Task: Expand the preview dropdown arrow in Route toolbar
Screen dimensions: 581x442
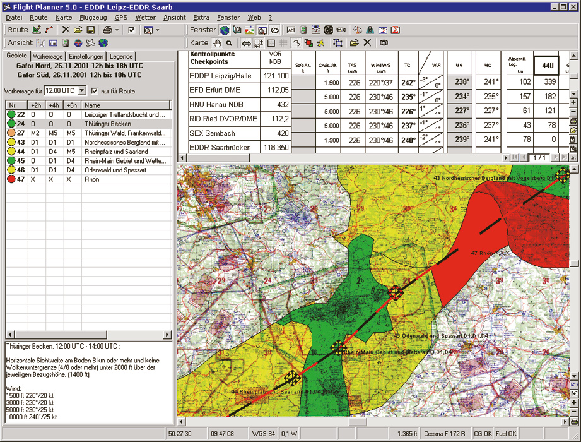Action: coord(158,30)
